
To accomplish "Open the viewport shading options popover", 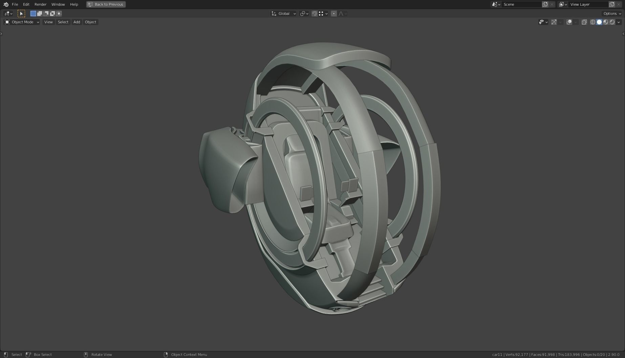I will point(619,22).
